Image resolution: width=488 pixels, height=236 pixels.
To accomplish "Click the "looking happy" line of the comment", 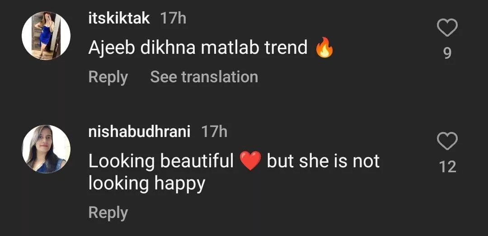I will [147, 183].
